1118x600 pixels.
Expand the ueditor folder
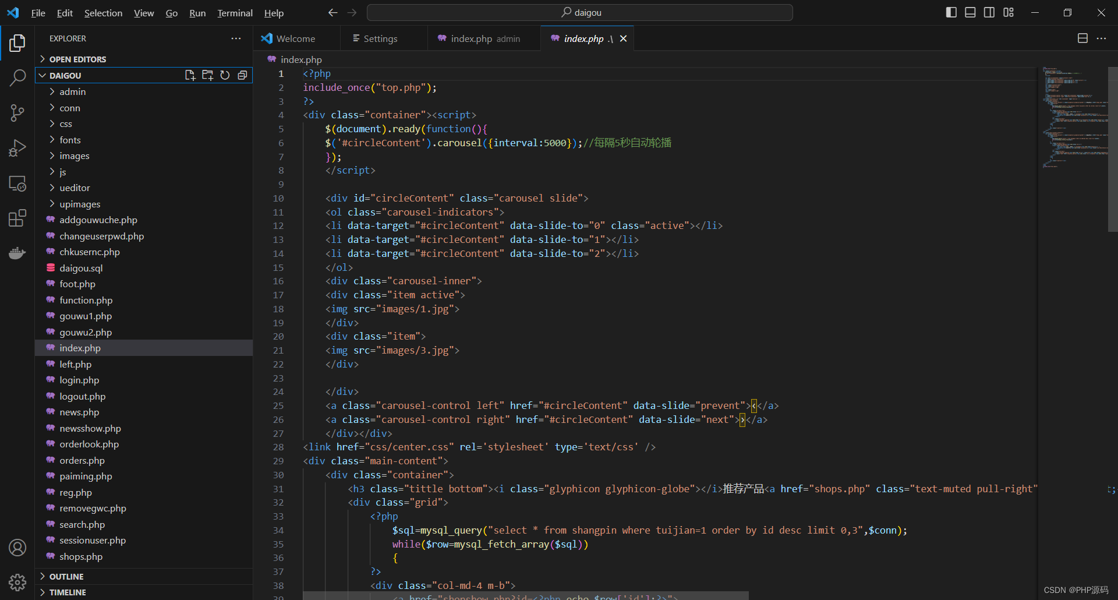tap(144, 188)
